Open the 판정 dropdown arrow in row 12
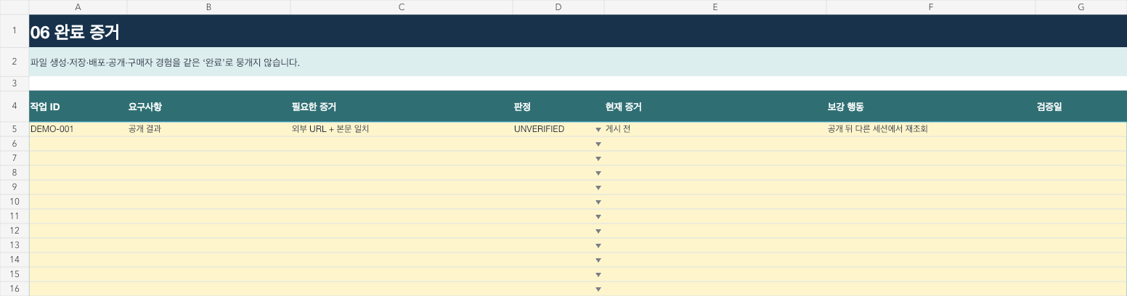The image size is (1127, 296). pyautogui.click(x=598, y=231)
